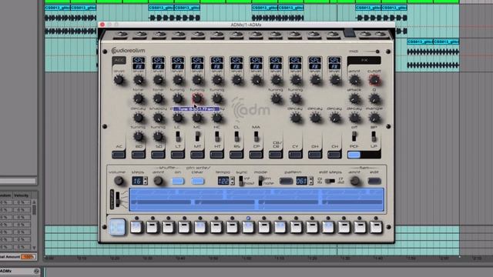
Task: Adjust the flam amount knob
Action: pyautogui.click(x=354, y=181)
